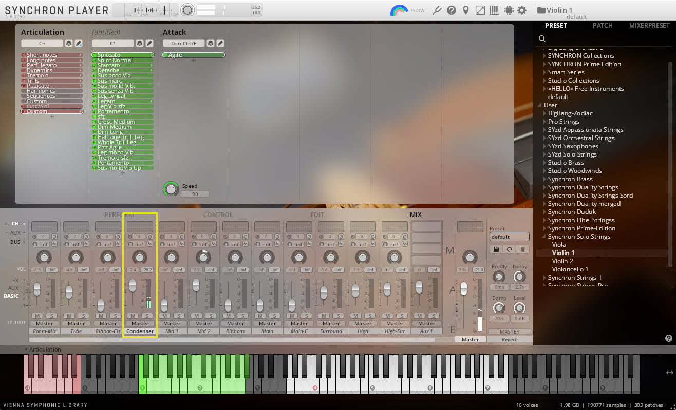Viewport: 676px width, 410px height.
Task: Click the layers icon in Articulation column
Action: [x=69, y=44]
